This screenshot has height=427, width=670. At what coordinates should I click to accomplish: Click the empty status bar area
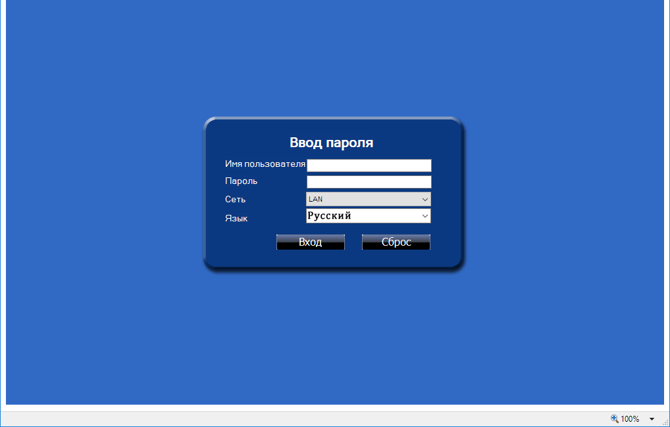296,418
